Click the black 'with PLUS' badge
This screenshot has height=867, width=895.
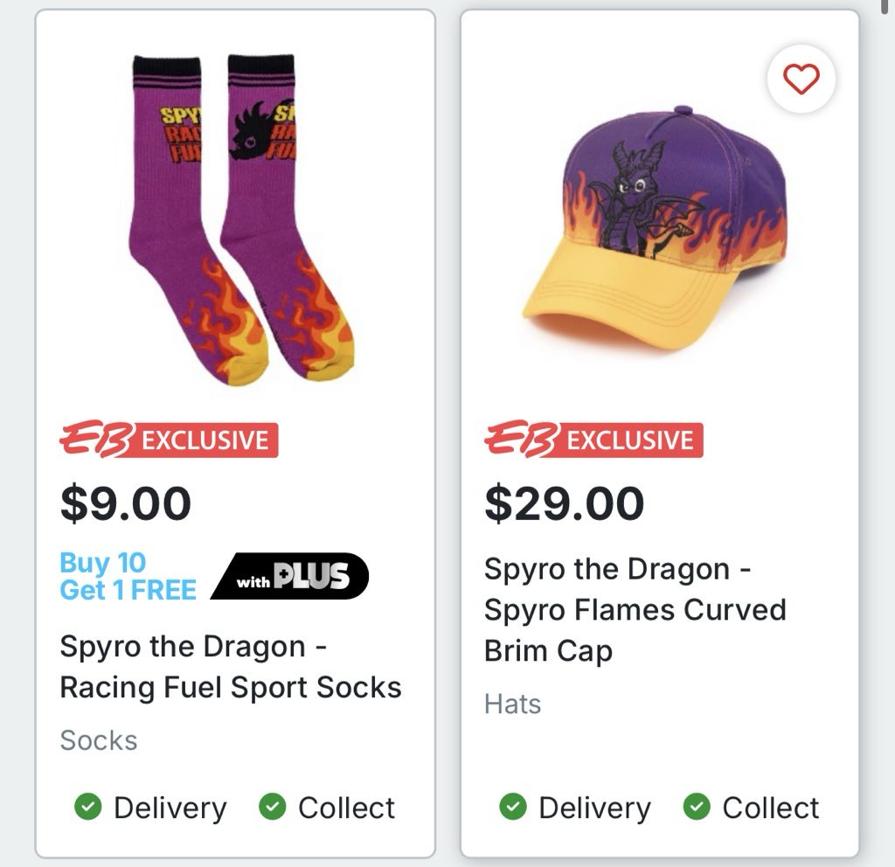[x=289, y=576]
